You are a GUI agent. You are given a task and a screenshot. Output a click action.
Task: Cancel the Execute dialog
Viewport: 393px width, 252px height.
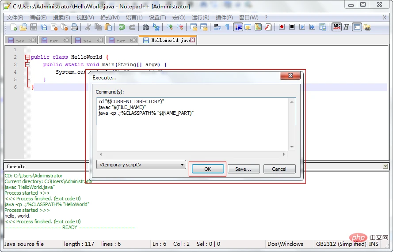pos(279,169)
